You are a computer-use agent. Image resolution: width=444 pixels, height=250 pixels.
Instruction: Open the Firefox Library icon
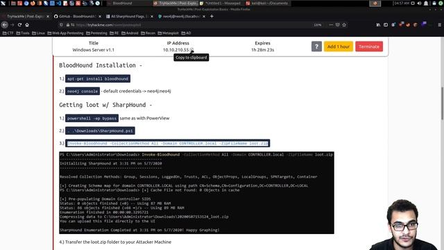click(378, 25)
